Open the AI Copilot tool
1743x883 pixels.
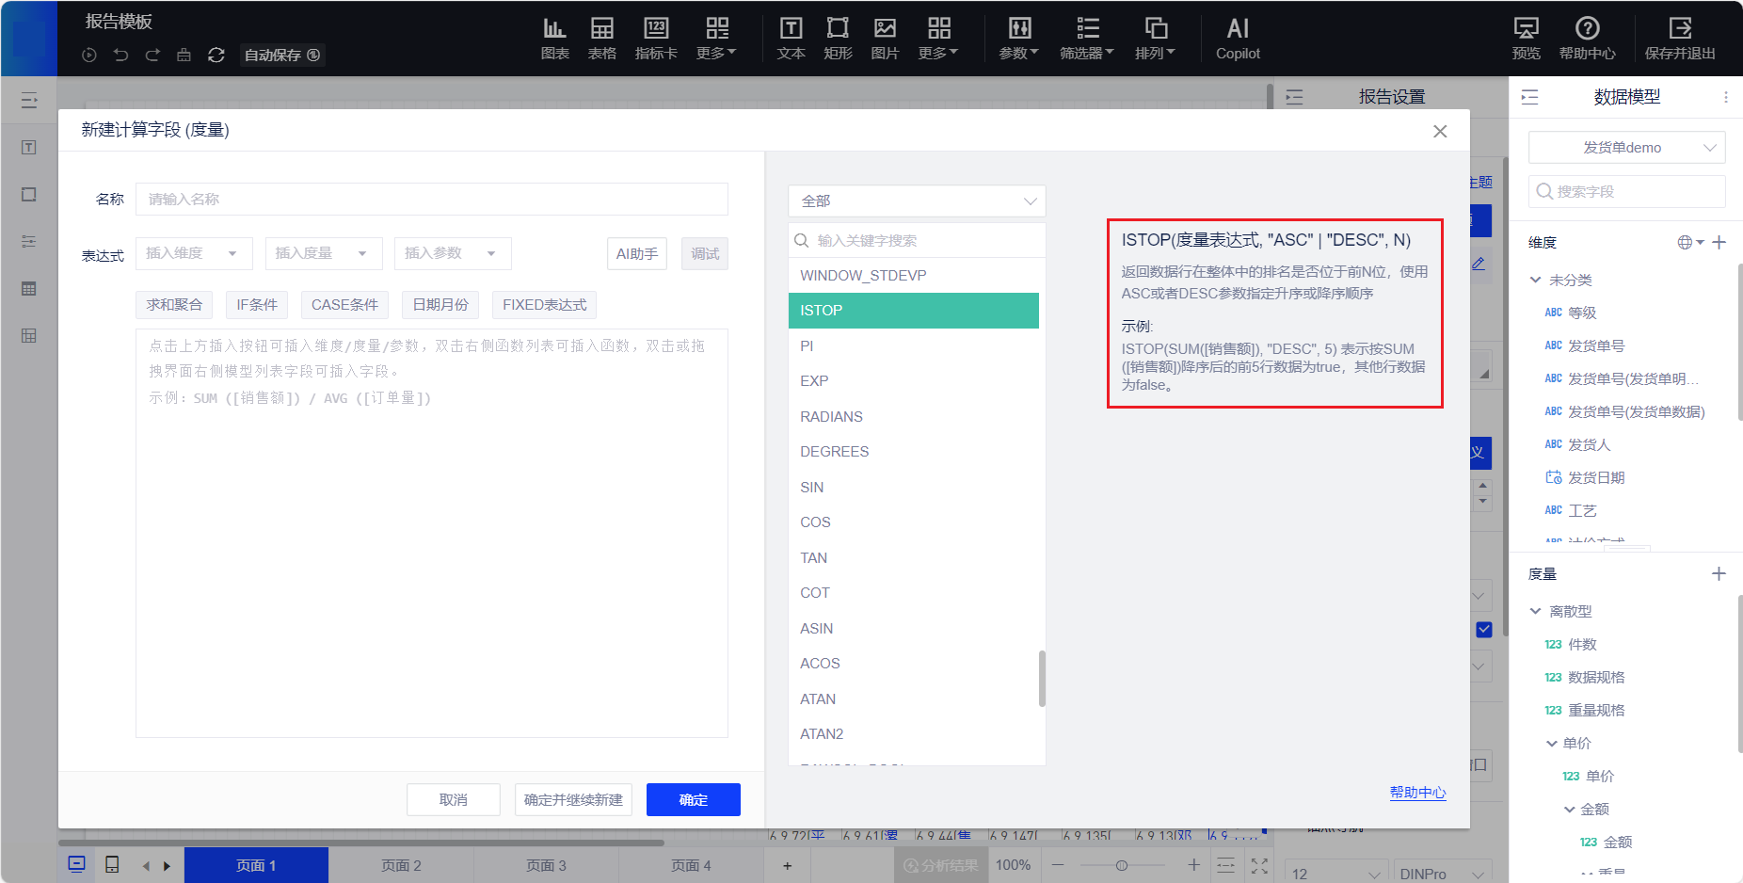pos(1237,38)
